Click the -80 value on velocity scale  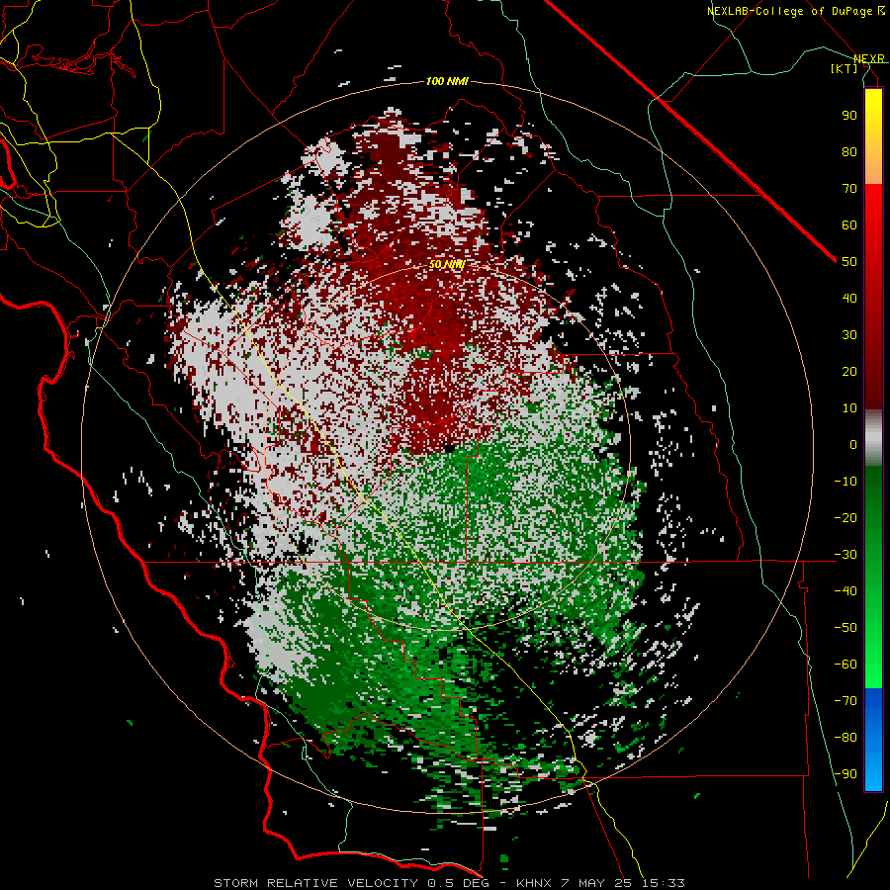click(x=845, y=738)
